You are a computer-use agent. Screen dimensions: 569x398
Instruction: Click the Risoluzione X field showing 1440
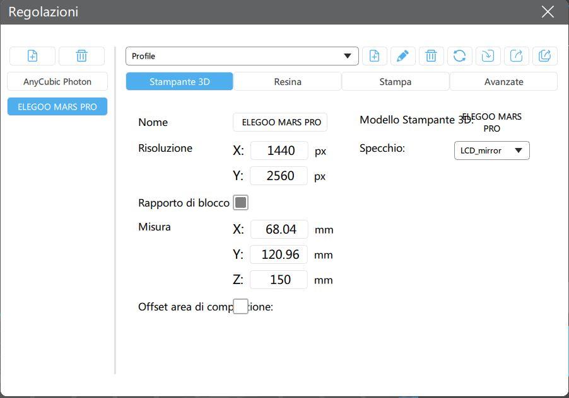pyautogui.click(x=279, y=151)
